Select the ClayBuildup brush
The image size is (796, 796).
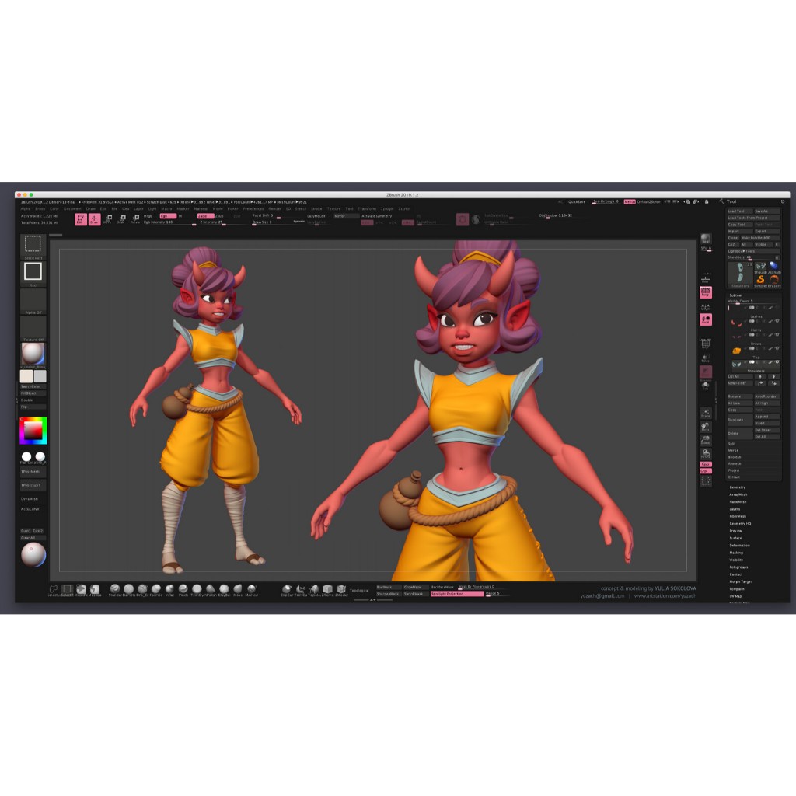pyautogui.click(x=224, y=590)
